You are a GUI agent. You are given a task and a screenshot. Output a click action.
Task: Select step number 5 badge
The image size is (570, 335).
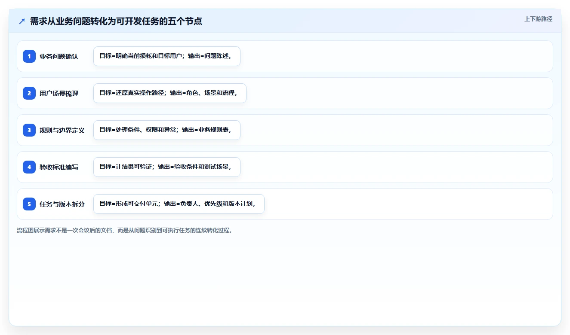tap(29, 204)
